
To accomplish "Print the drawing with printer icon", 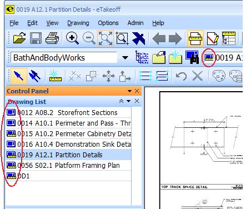I will click(52, 38).
